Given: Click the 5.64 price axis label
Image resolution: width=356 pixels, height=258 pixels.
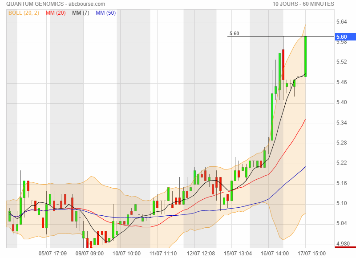Looking at the screenshot, I should 342,22.
